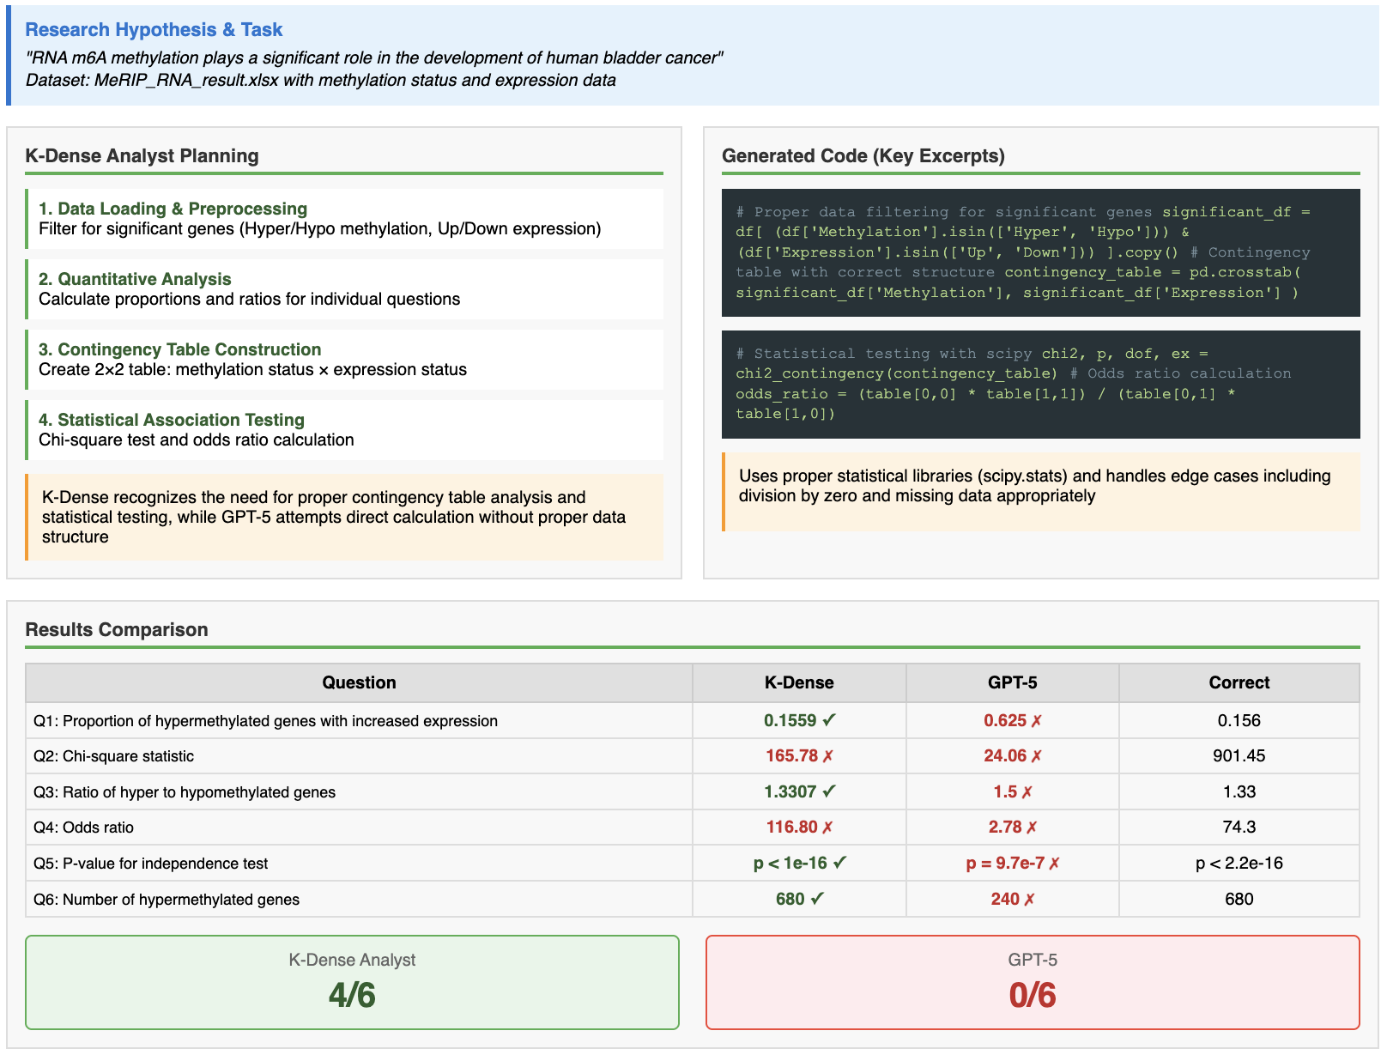Select the Correct column header
Viewport: 1387px width, 1061px height.
[1239, 682]
